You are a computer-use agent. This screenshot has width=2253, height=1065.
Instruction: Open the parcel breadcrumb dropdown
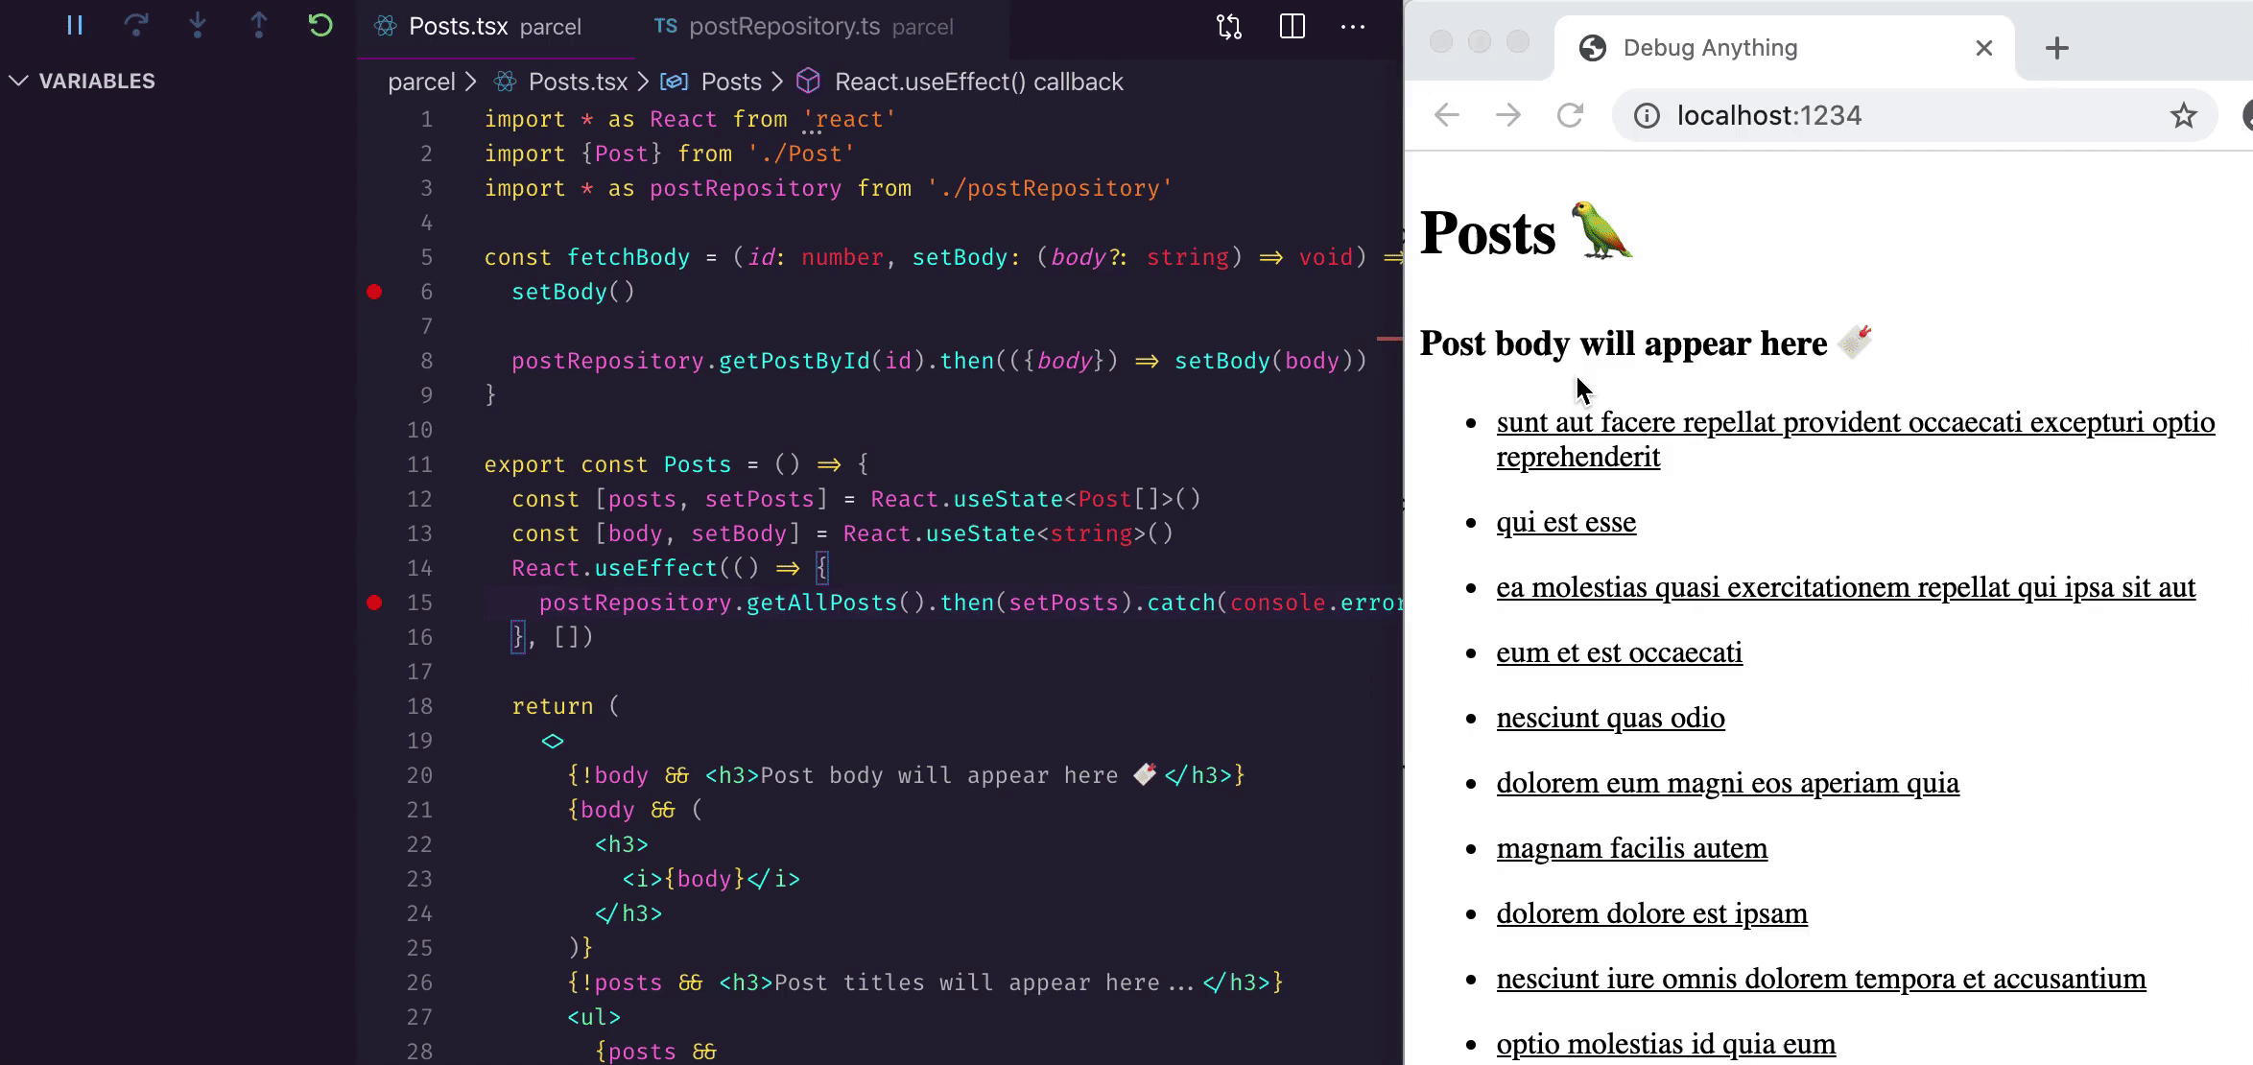pos(421,83)
